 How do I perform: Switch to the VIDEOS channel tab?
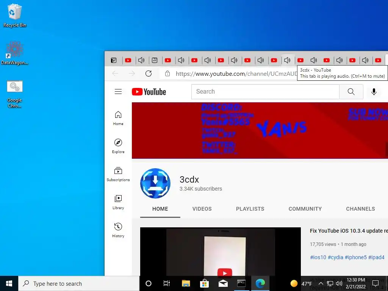coord(202,209)
